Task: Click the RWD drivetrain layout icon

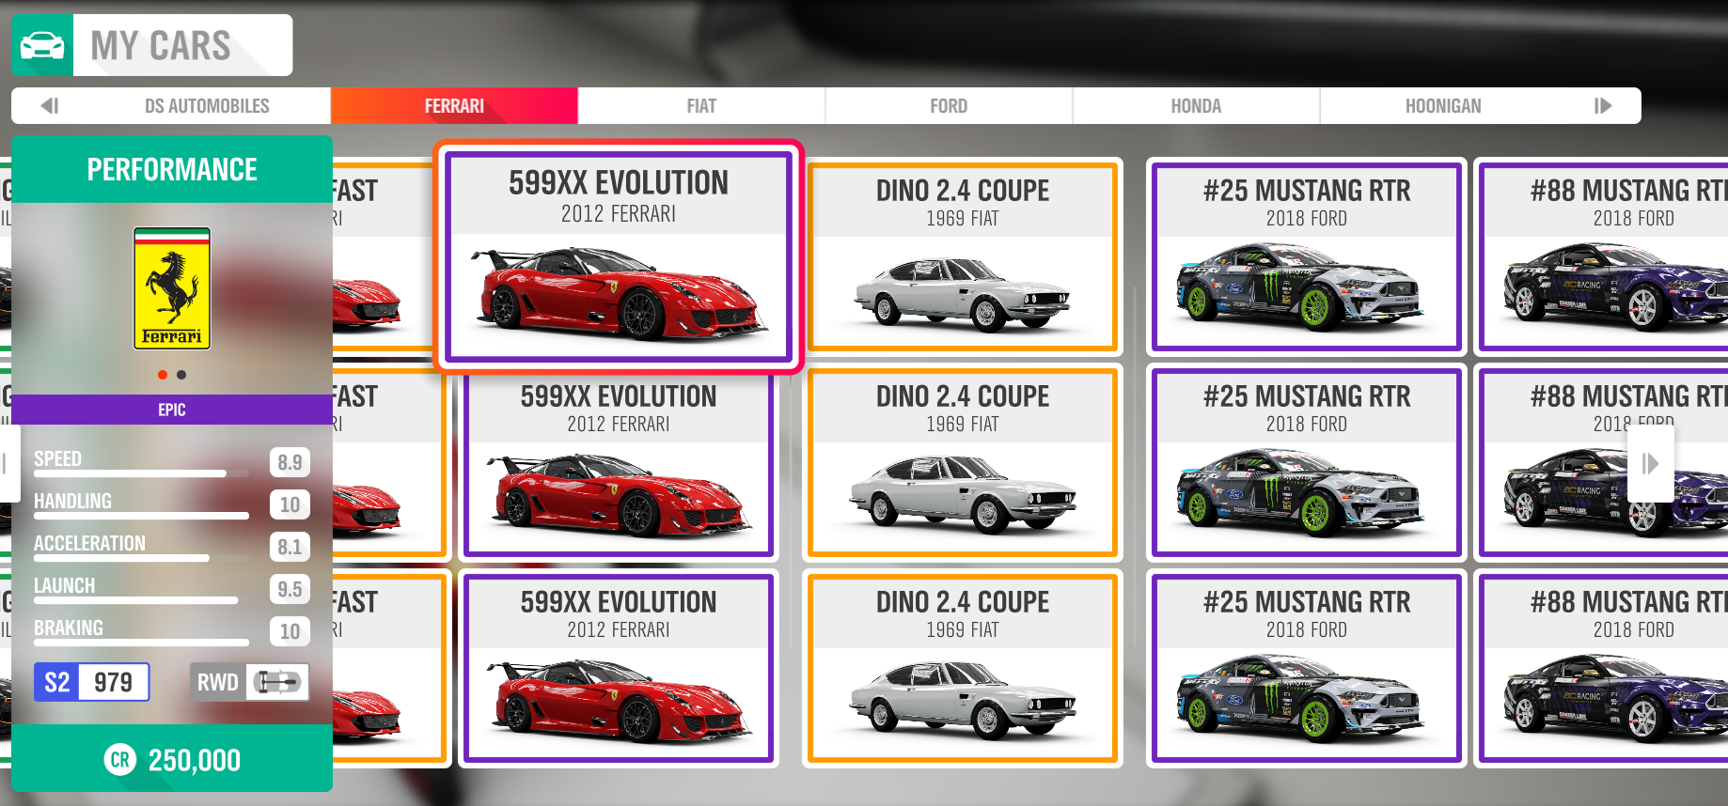Action: (278, 682)
